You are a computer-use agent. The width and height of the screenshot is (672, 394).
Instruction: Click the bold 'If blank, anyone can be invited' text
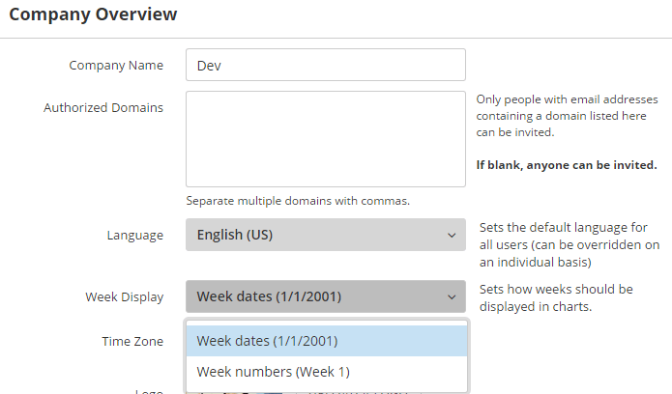[567, 165]
